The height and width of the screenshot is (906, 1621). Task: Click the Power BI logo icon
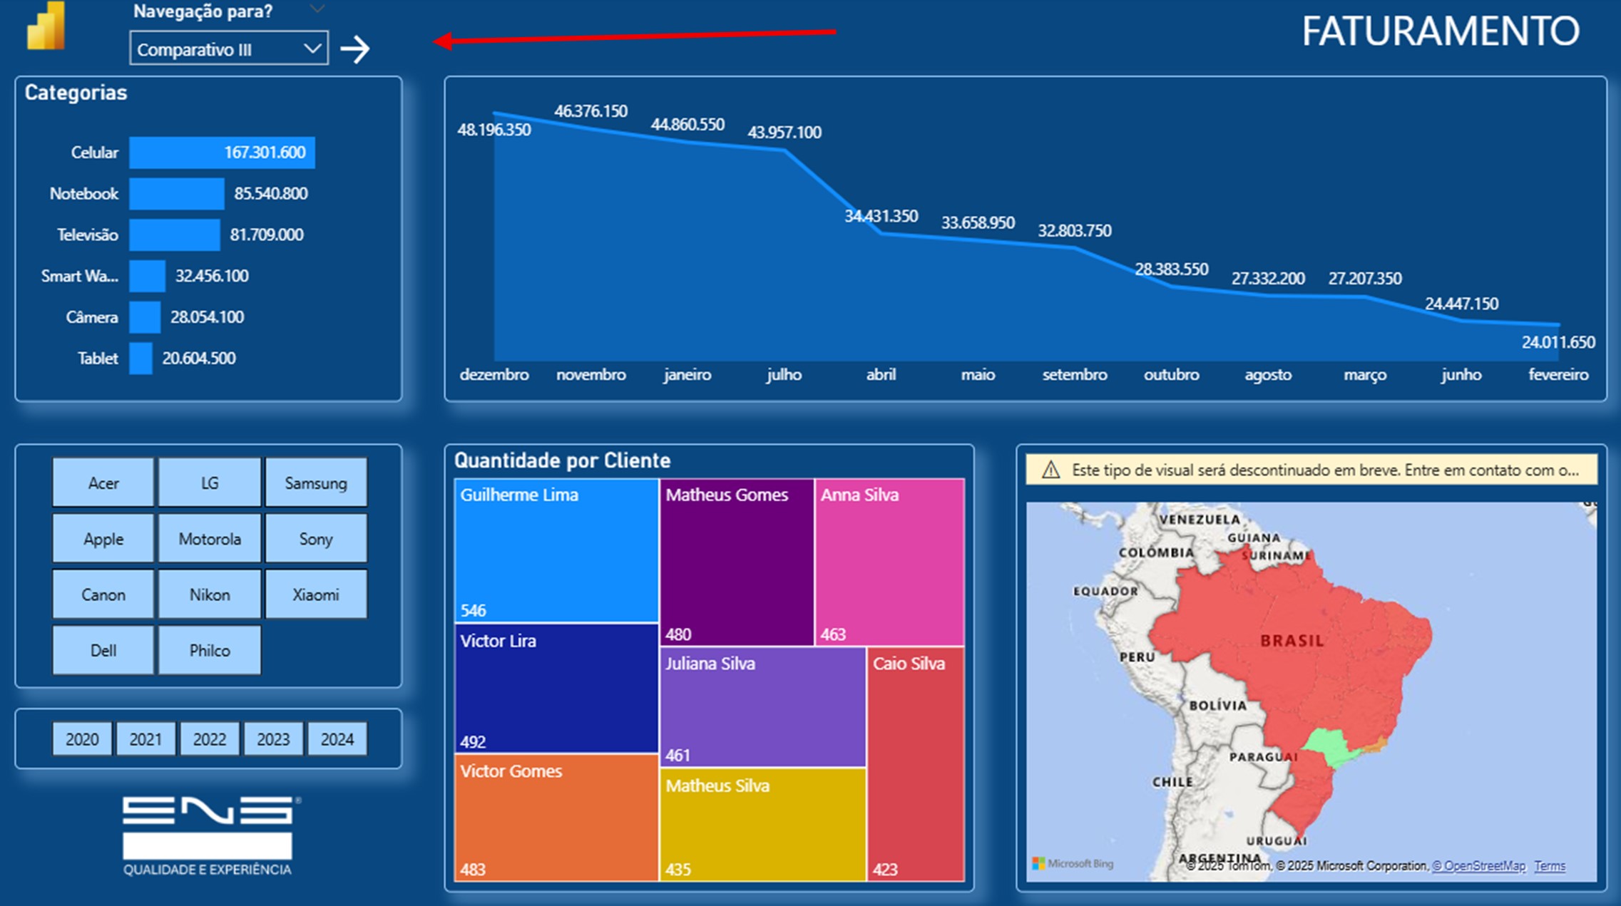point(46,27)
